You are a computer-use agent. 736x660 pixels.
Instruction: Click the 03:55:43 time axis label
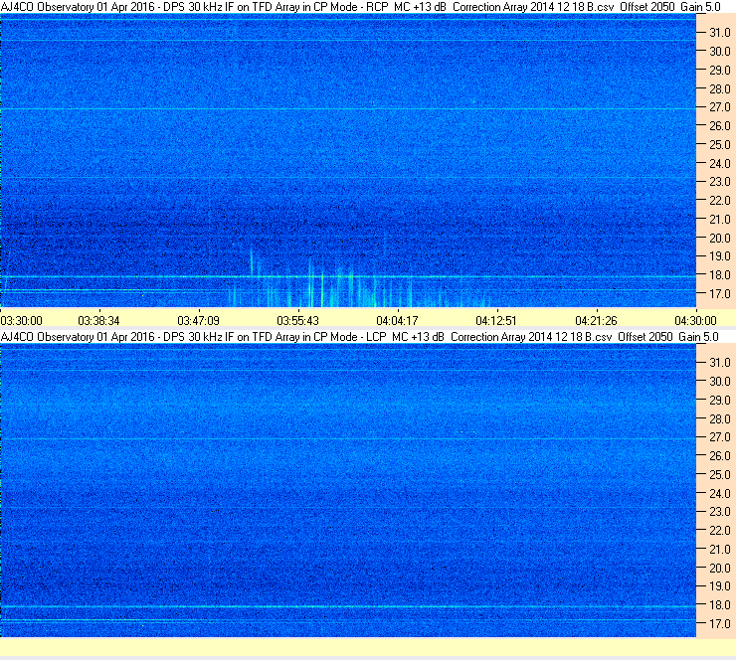[x=297, y=321]
